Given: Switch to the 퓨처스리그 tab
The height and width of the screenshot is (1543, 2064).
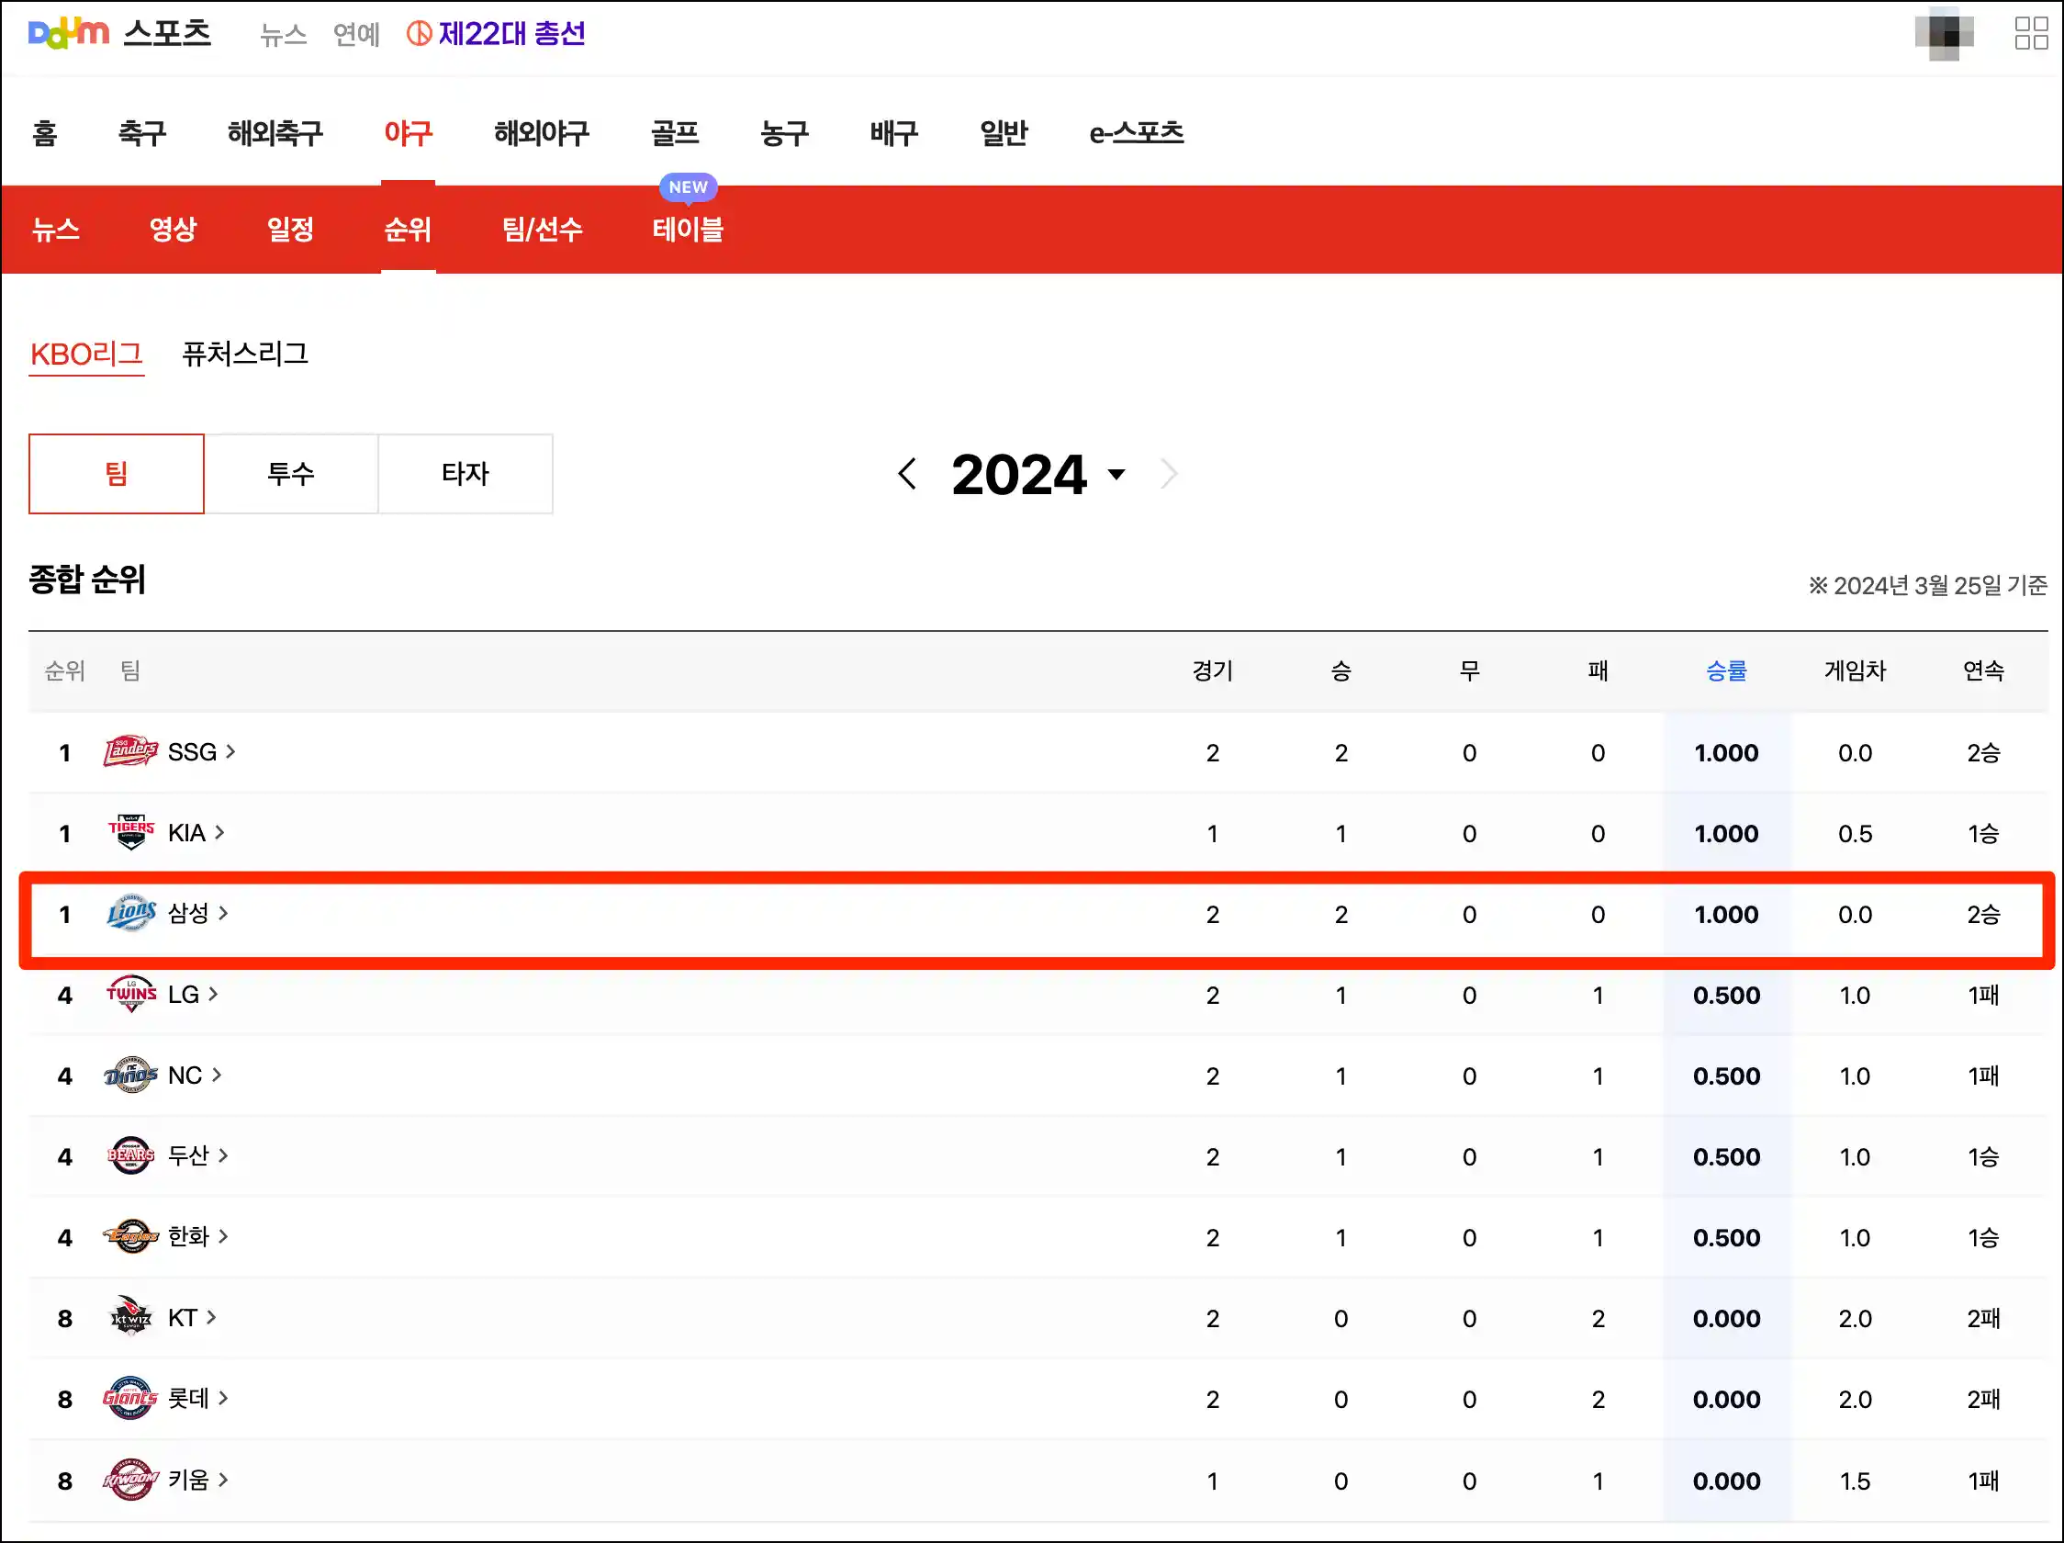Looking at the screenshot, I should click(244, 354).
